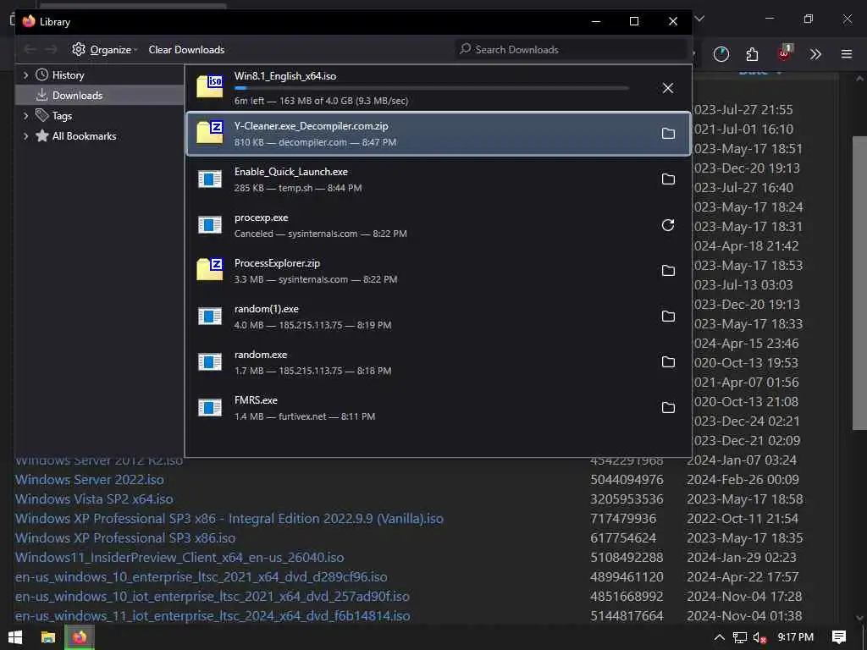867x650 pixels.
Task: Click the 9:17 PM taskbar clock
Action: pos(795,637)
